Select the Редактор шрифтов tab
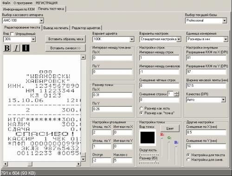Screen dimensions: 232x176 click(x=86, y=28)
